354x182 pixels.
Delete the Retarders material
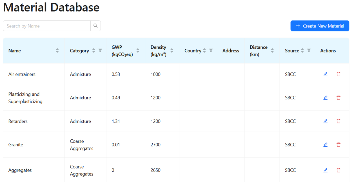pyautogui.click(x=339, y=121)
